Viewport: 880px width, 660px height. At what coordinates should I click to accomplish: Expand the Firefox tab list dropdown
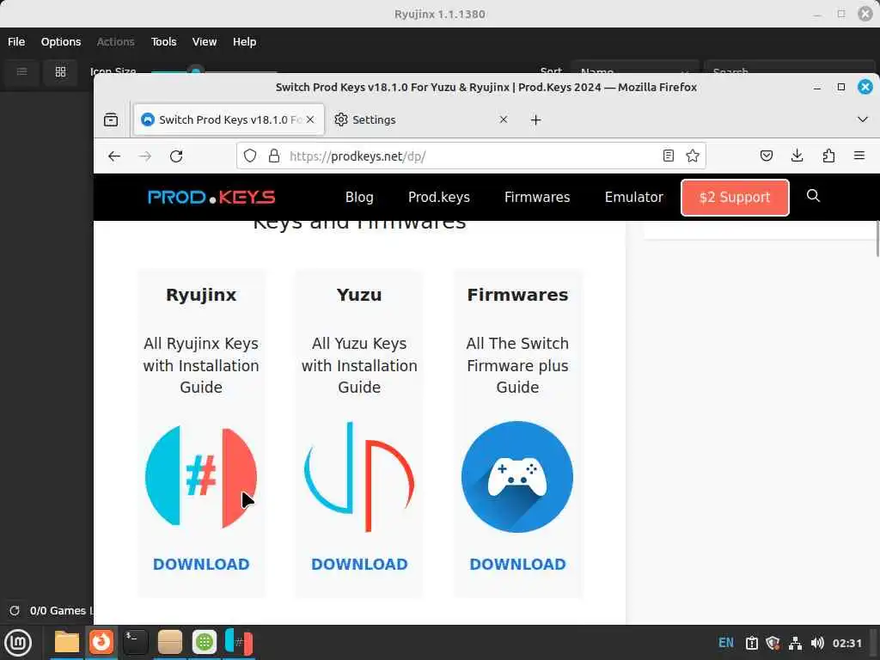pos(863,119)
